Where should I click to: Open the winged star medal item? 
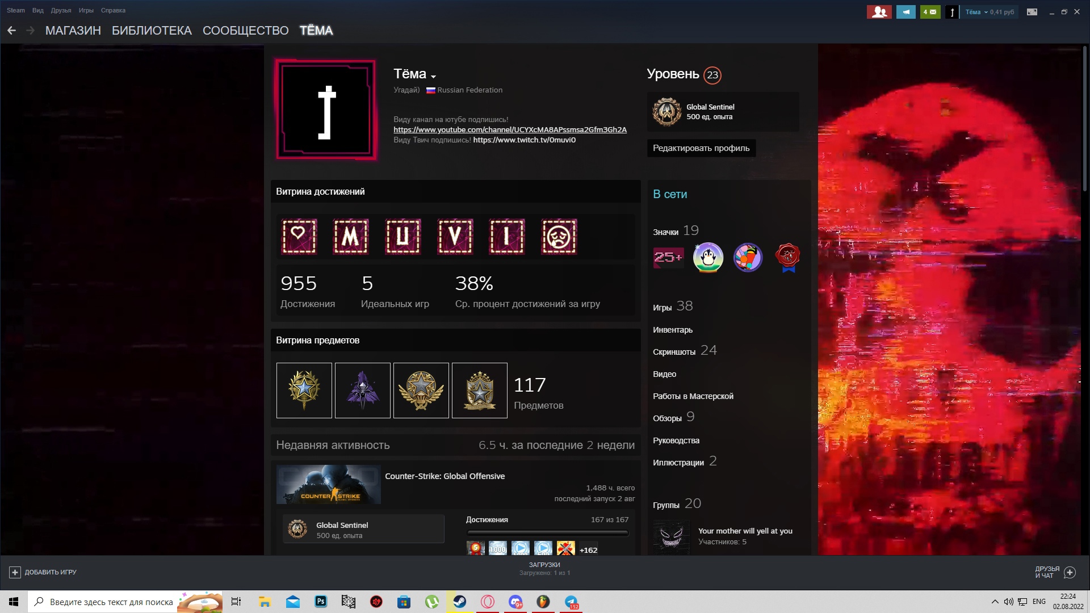(x=421, y=391)
